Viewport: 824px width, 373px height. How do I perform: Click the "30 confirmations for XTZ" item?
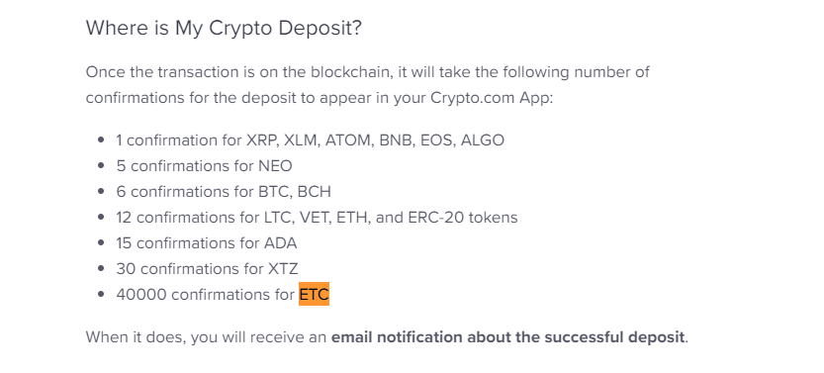[x=207, y=268]
